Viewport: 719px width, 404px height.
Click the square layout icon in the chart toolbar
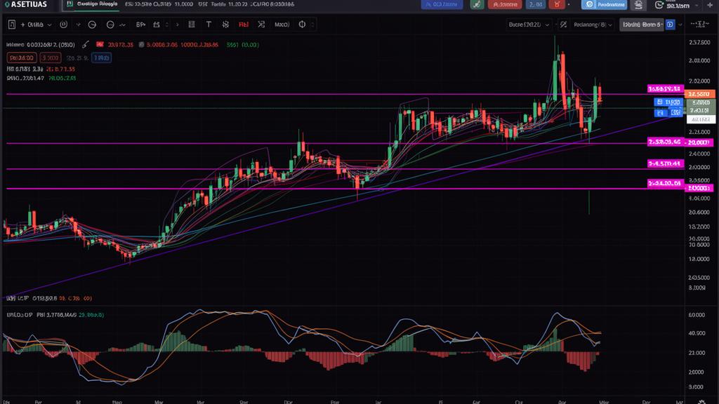(x=11, y=25)
